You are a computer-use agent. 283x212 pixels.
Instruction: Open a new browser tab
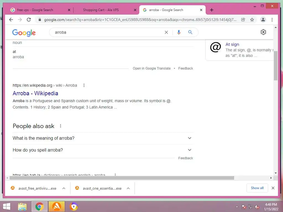point(212,10)
